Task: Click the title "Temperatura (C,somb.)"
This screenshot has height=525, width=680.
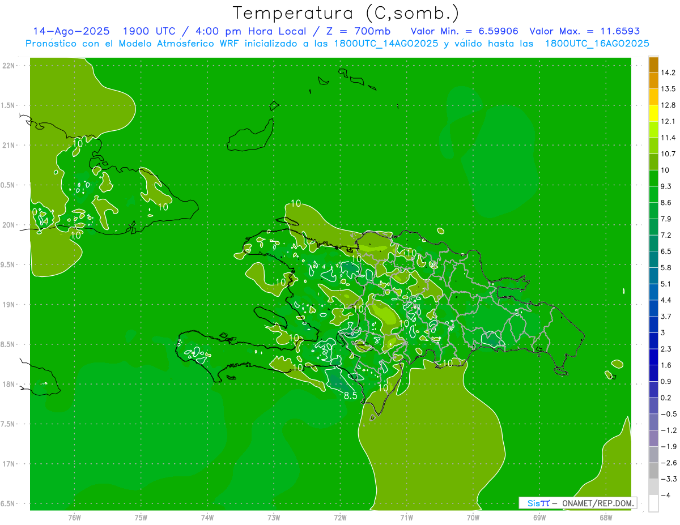Action: [x=346, y=13]
